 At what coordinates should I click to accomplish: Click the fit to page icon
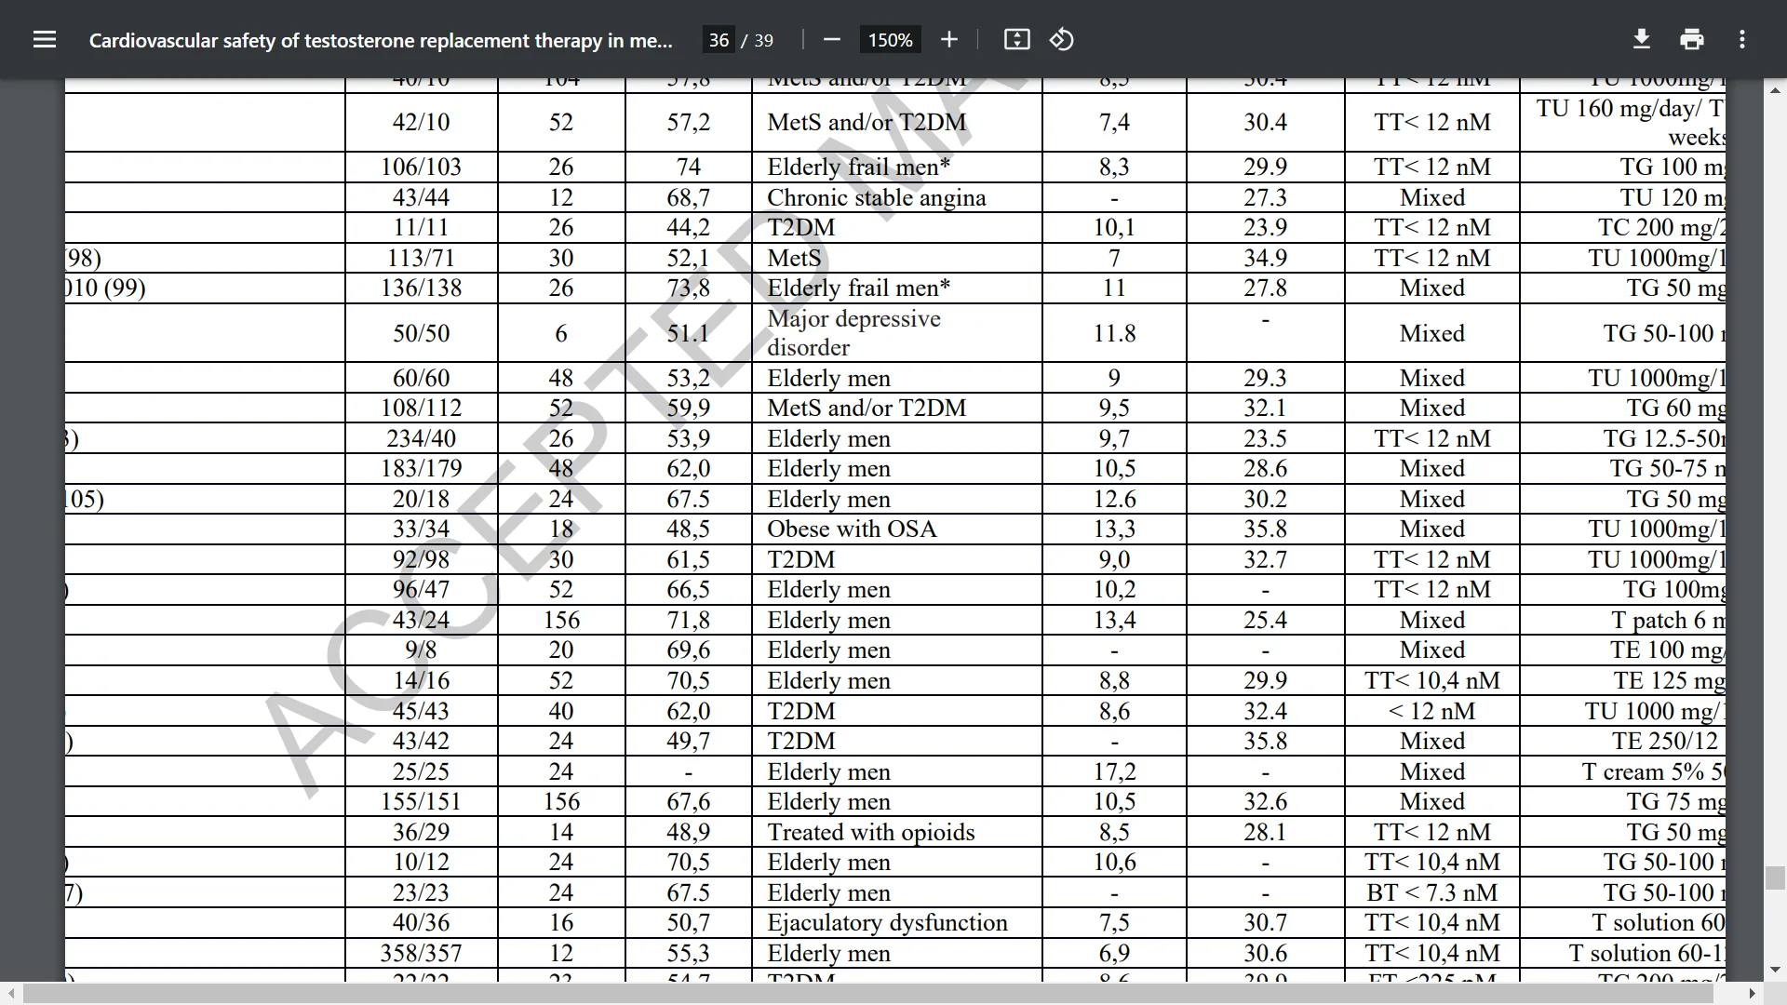pyautogui.click(x=1016, y=39)
